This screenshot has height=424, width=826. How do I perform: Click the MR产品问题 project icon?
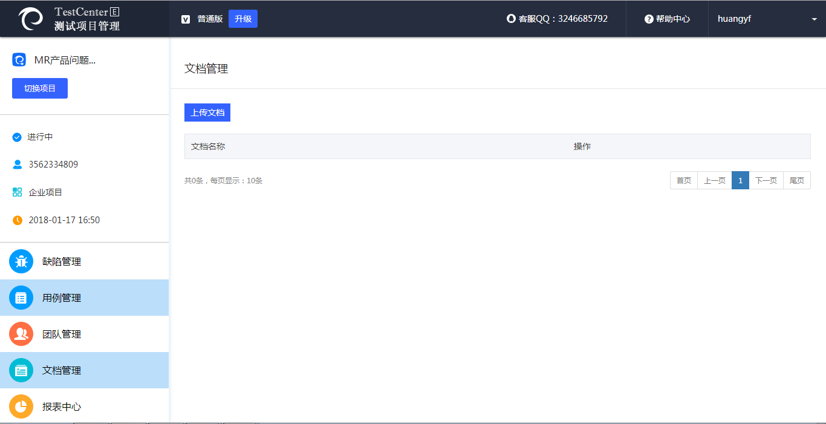click(19, 60)
